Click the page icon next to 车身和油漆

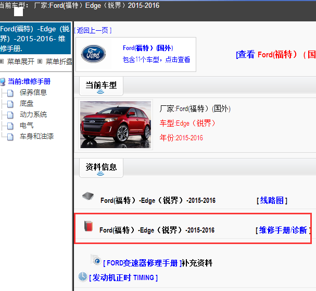tap(10, 137)
